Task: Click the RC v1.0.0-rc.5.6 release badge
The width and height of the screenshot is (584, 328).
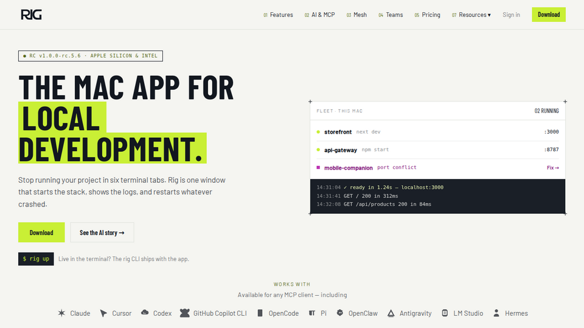Action: point(91,56)
